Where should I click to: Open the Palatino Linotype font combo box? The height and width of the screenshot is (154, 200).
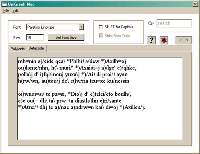coord(55,27)
